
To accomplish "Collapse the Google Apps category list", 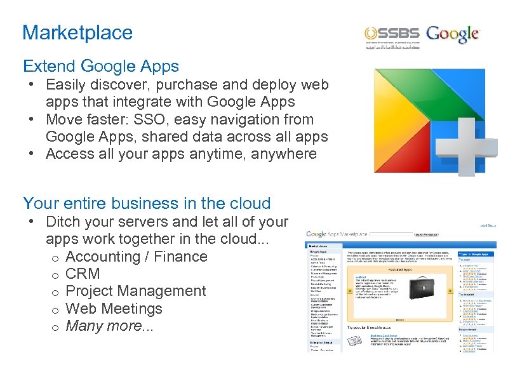I will [318, 251].
